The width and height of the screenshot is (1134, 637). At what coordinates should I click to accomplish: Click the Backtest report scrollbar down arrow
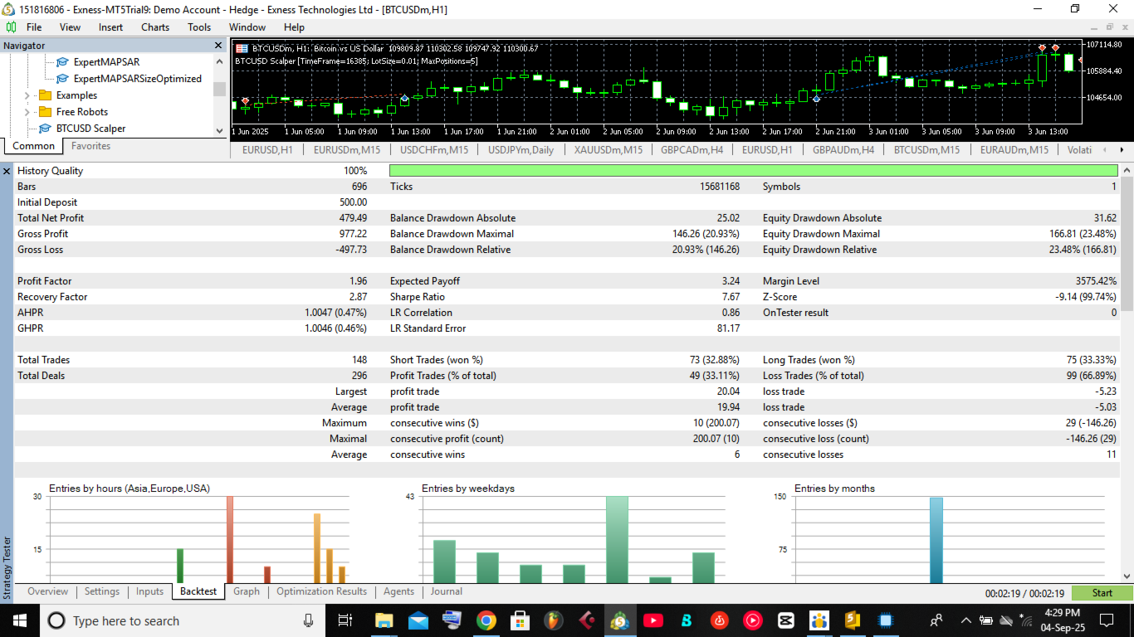[x=1127, y=576]
